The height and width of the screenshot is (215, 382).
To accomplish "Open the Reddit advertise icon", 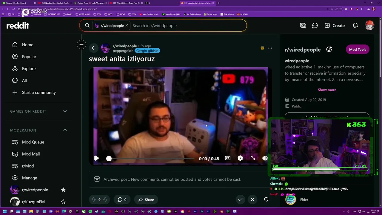I will pyautogui.click(x=303, y=26).
